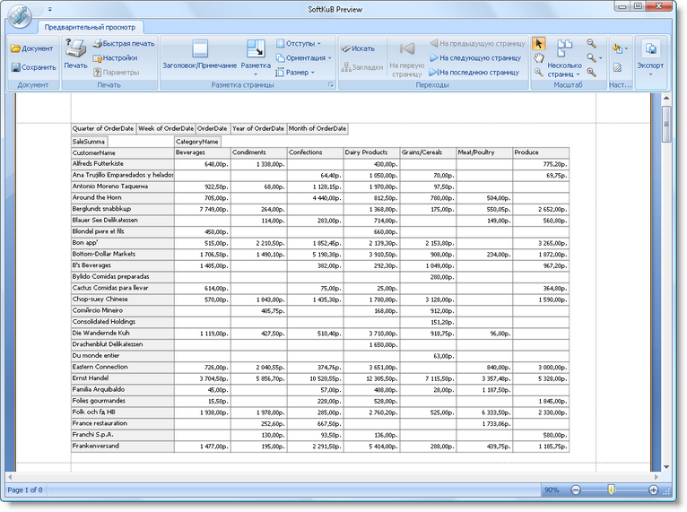Click the vertical scrollbar down arrow
The image size is (687, 512).
coord(666,466)
